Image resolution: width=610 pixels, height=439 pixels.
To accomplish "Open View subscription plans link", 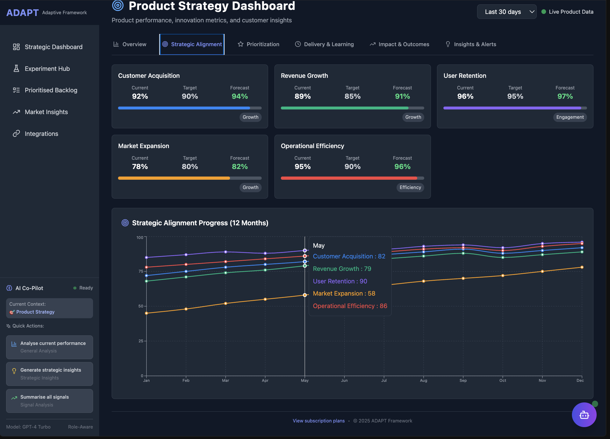I will coord(318,421).
